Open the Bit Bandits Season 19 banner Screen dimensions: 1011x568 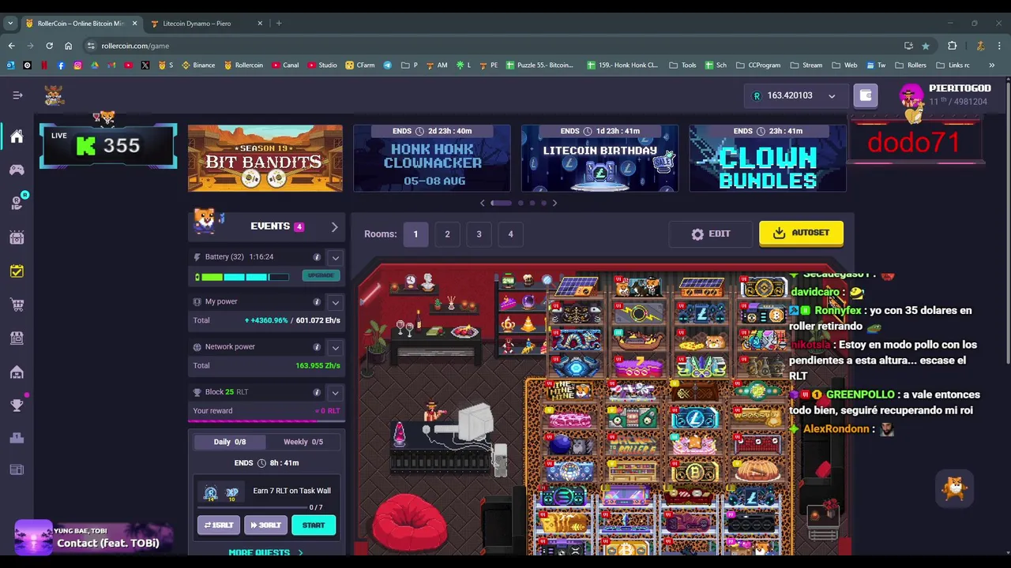[265, 158]
